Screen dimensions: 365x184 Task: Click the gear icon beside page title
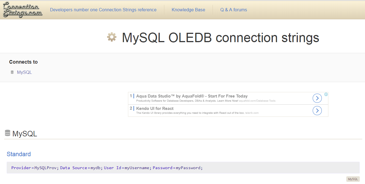[x=112, y=37]
